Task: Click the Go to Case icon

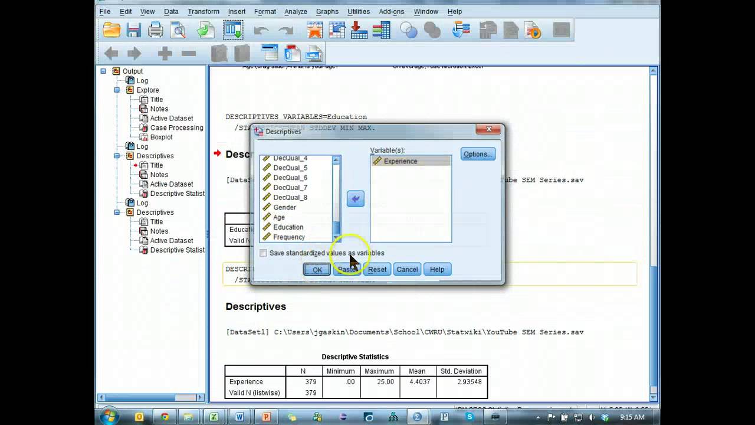Action: coord(337,30)
